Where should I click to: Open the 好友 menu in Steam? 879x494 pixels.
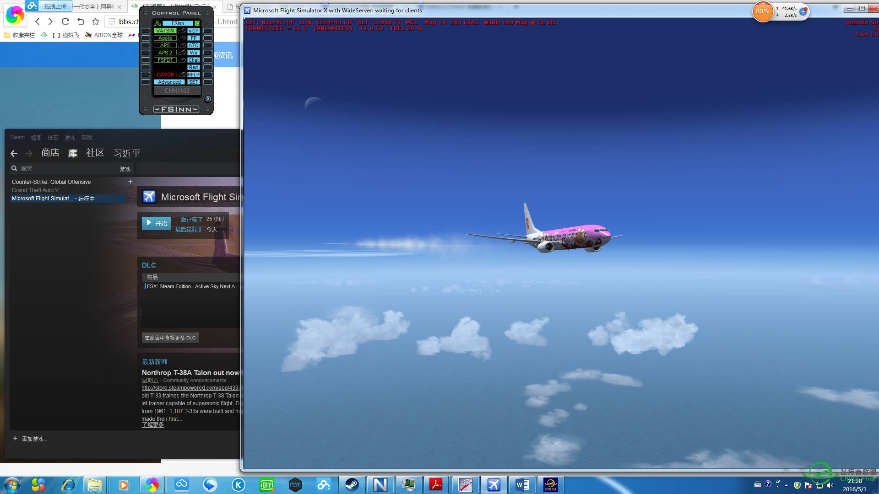[53, 138]
